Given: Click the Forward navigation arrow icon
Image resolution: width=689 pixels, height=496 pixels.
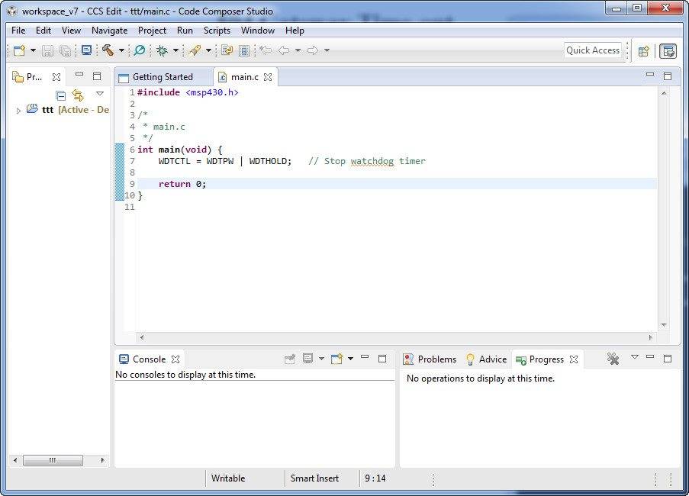Looking at the screenshot, I should [313, 50].
